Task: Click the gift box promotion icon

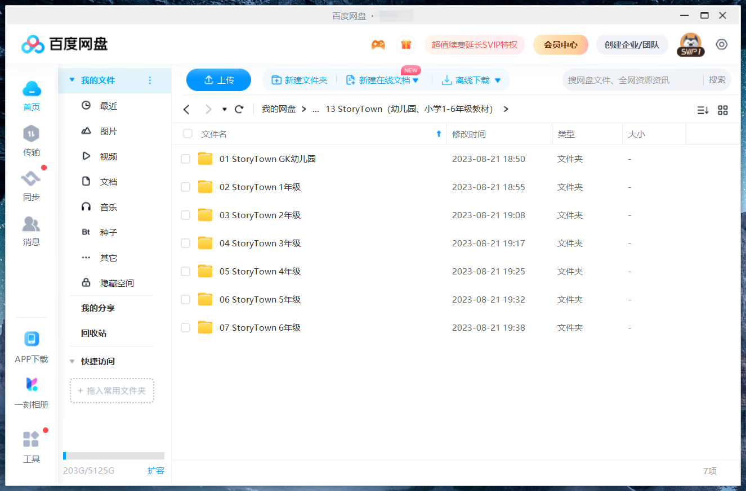Action: (406, 44)
